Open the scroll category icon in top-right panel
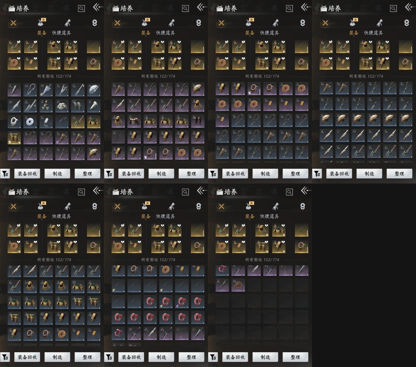The height and width of the screenshot is (367, 416). pyautogui.click(x=380, y=23)
